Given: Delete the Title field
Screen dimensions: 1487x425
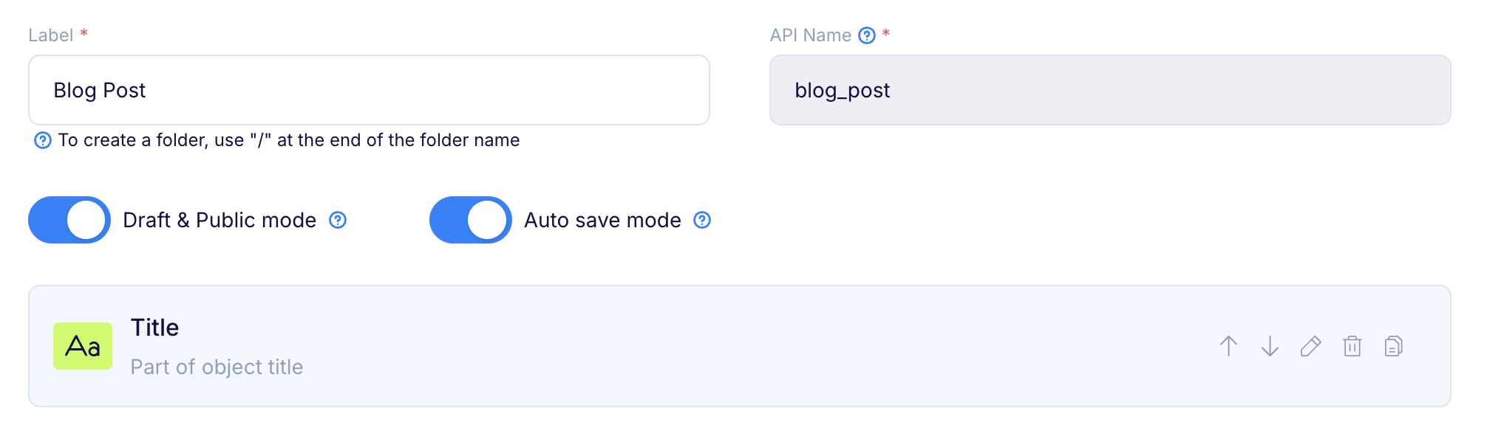Looking at the screenshot, I should pyautogui.click(x=1352, y=346).
